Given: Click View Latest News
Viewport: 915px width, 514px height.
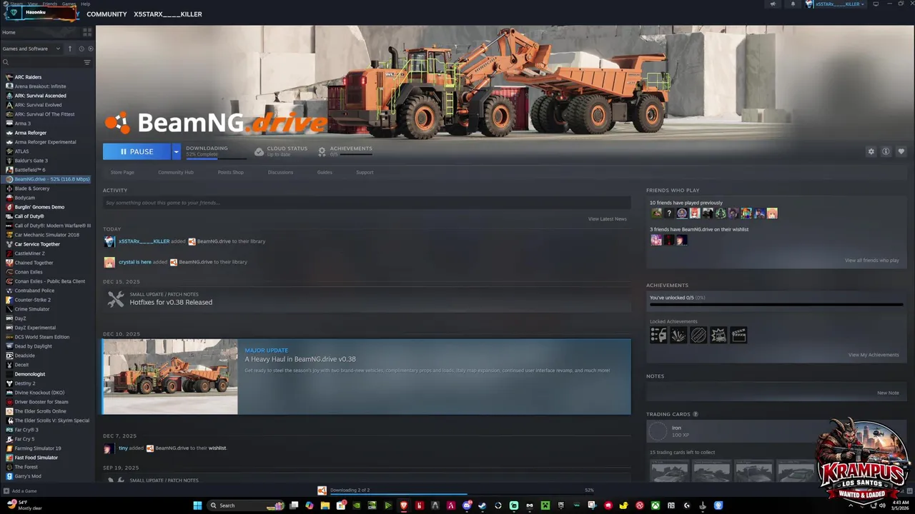Looking at the screenshot, I should [607, 219].
